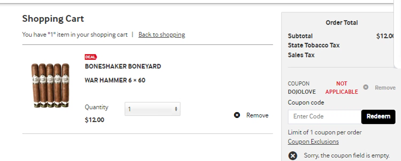The height and width of the screenshot is (161, 401).
Task: Click the Shopping Cart heading
Action: pyautogui.click(x=53, y=19)
